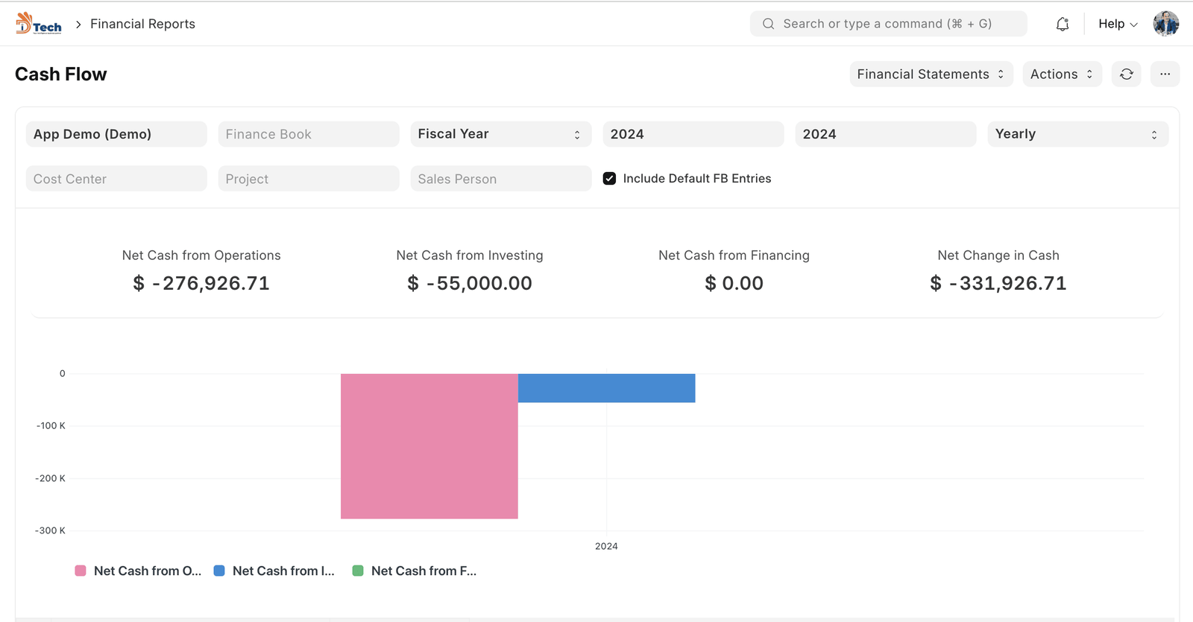Viewport: 1193px width, 622px height.
Task: Click the Cost Center filter field
Action: tap(116, 179)
